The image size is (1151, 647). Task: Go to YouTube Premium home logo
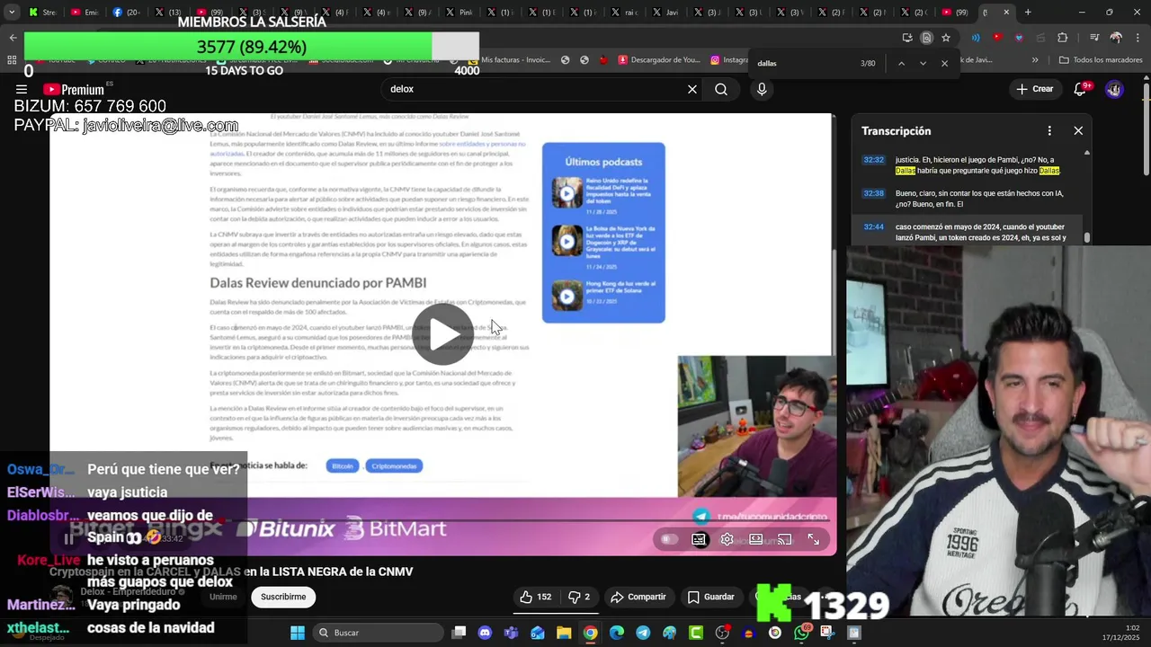tap(74, 89)
